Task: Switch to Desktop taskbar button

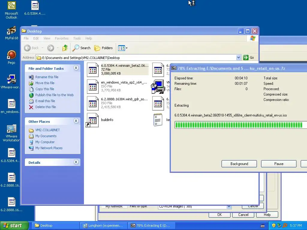Action: [x=55, y=226]
